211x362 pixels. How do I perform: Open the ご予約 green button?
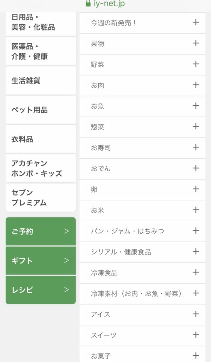(41, 231)
